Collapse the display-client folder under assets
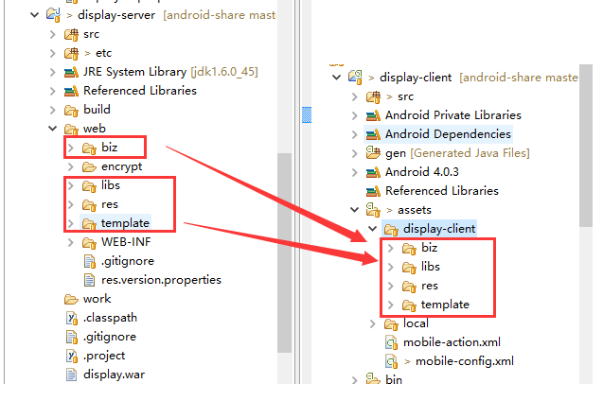 [x=373, y=229]
